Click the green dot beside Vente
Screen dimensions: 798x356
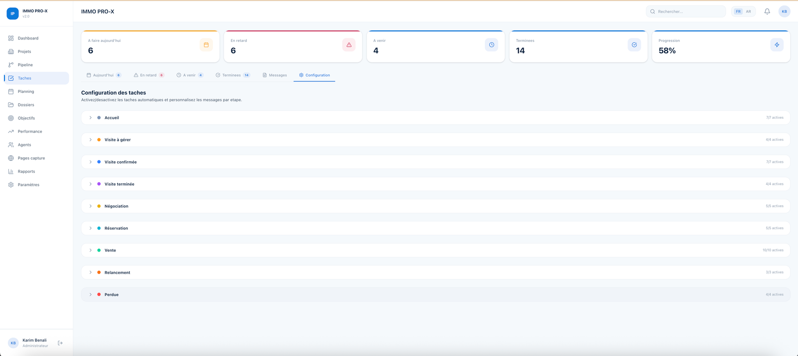click(x=99, y=250)
